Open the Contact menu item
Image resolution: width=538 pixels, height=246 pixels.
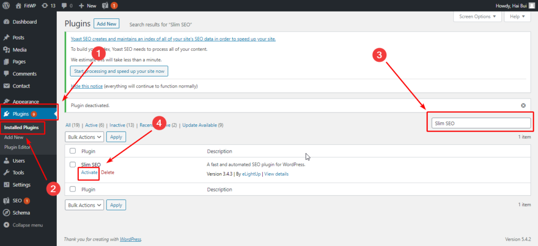point(21,86)
